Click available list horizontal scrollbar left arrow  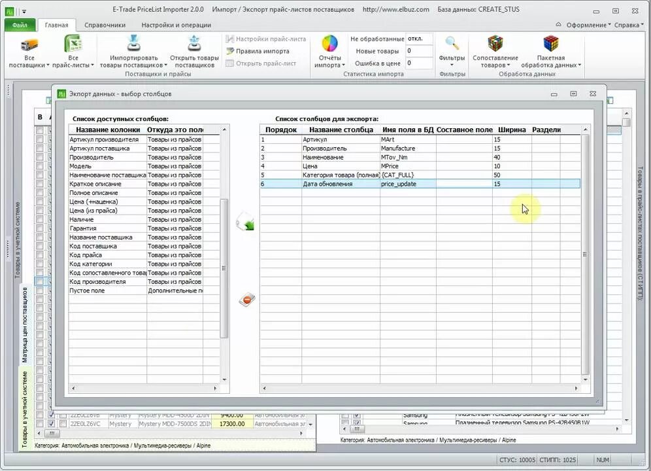coord(73,389)
